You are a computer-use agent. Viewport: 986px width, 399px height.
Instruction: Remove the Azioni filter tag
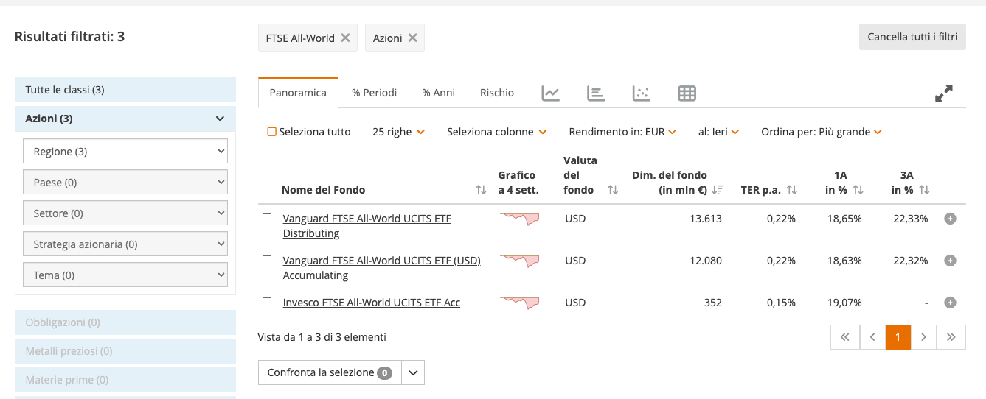point(412,38)
